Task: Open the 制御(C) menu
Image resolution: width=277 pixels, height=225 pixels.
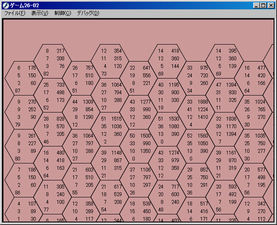Action: click(62, 13)
